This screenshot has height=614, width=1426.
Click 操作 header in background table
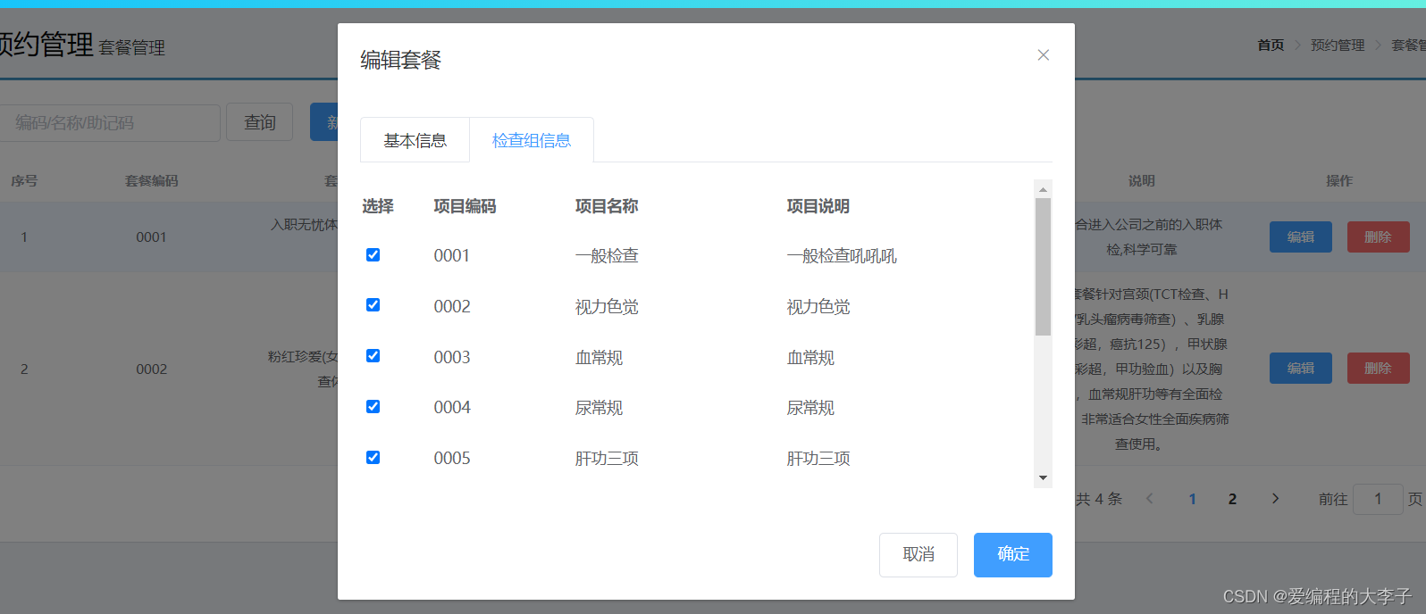click(x=1339, y=180)
